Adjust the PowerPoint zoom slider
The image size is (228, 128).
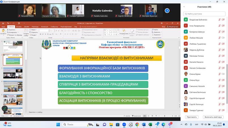[164, 116]
